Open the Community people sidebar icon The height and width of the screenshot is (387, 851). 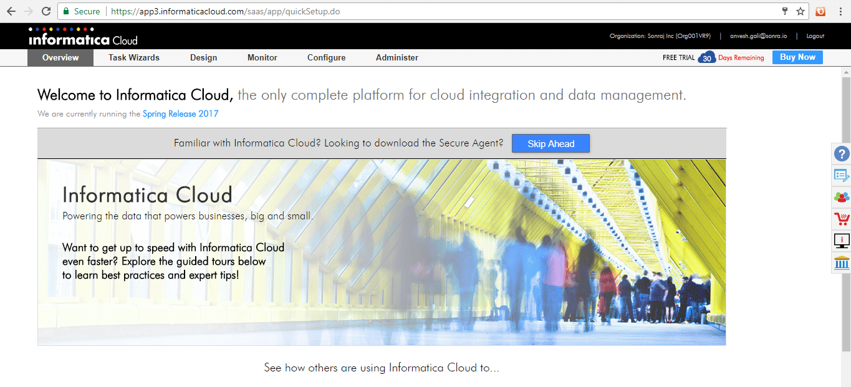[x=842, y=197]
